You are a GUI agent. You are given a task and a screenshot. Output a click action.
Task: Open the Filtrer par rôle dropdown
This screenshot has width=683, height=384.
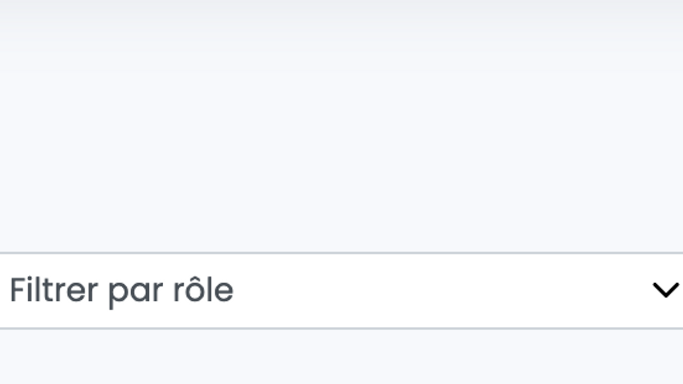341,290
